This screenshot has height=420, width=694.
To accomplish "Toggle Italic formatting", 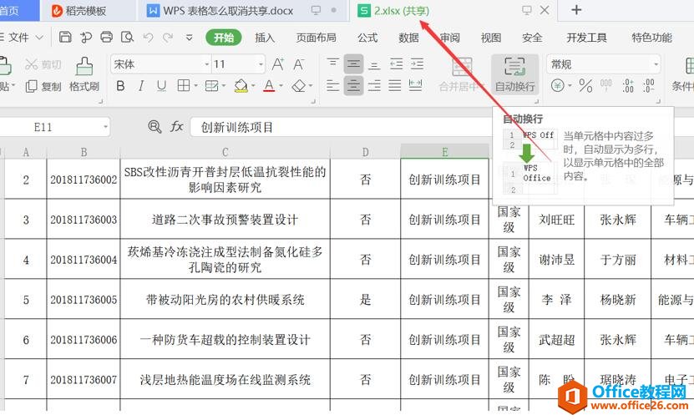I will click(x=141, y=86).
